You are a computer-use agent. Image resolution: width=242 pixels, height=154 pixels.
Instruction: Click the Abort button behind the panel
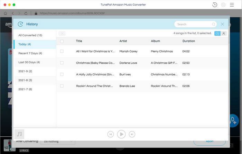[x=210, y=142]
